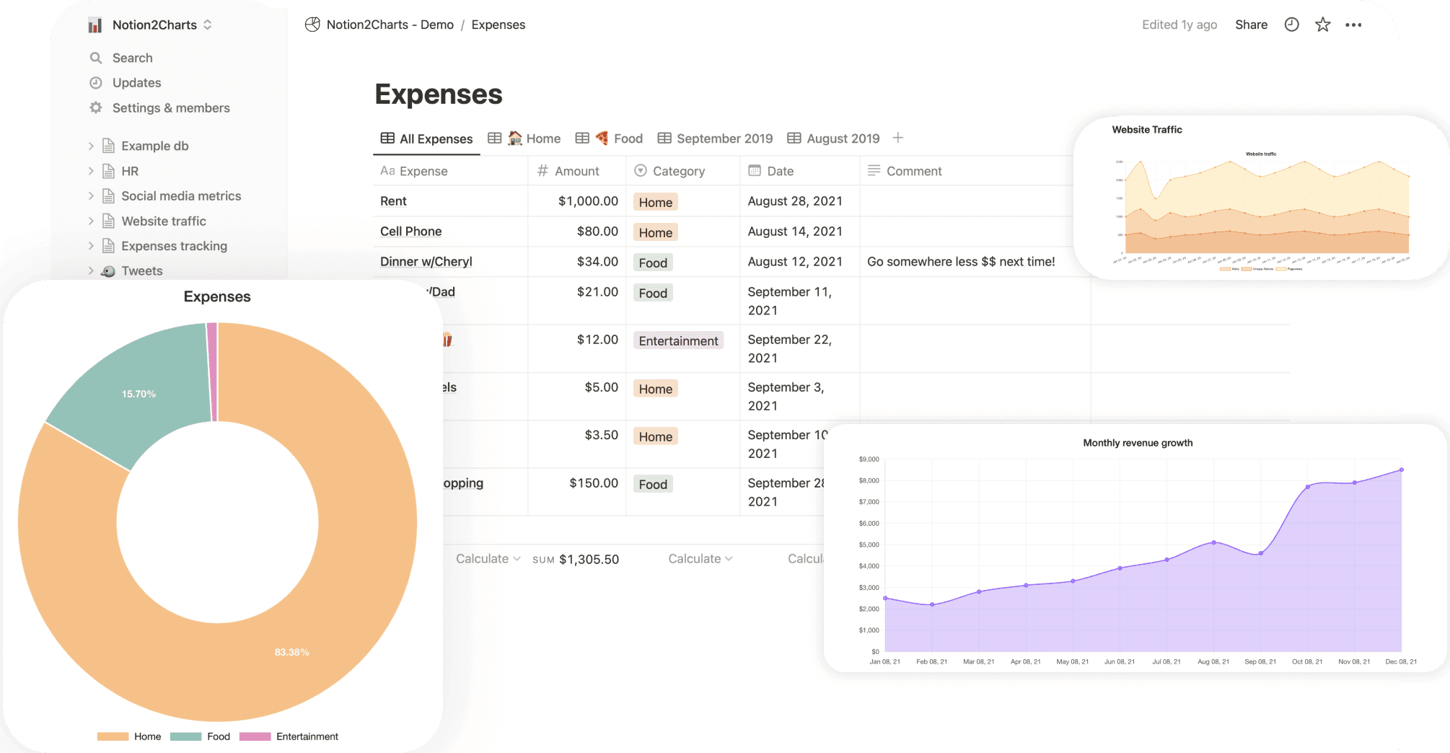Screen dimensions: 1450x753
Task: Open the Cell Phone expense row
Action: click(411, 232)
